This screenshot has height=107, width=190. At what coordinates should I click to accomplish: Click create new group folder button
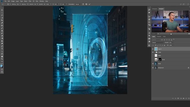[x=183, y=98]
